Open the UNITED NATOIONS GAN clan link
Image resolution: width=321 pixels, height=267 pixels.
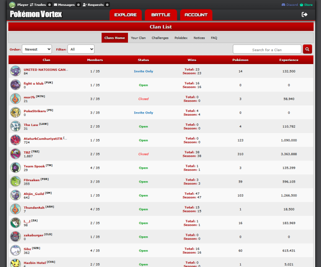click(x=46, y=70)
